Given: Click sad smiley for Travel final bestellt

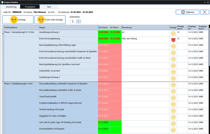Looking at the screenshot, I should point(173,98).
